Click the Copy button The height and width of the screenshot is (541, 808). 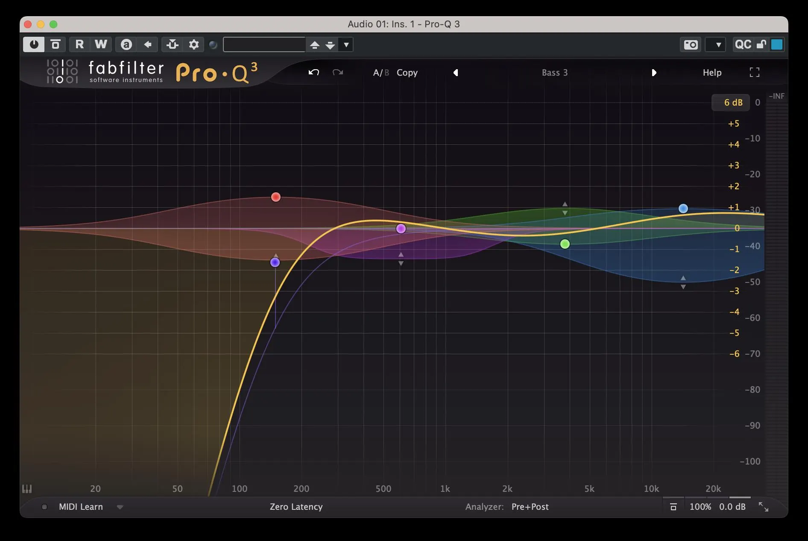pos(407,73)
